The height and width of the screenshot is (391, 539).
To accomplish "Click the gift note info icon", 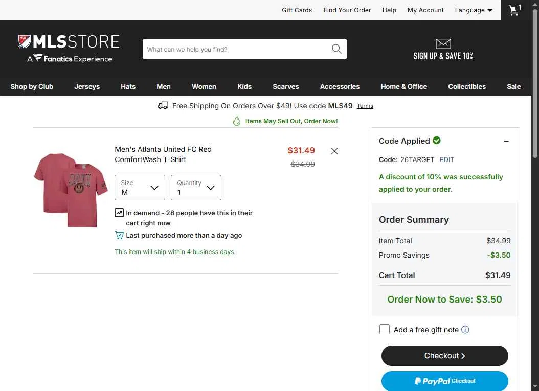I will coord(465,330).
